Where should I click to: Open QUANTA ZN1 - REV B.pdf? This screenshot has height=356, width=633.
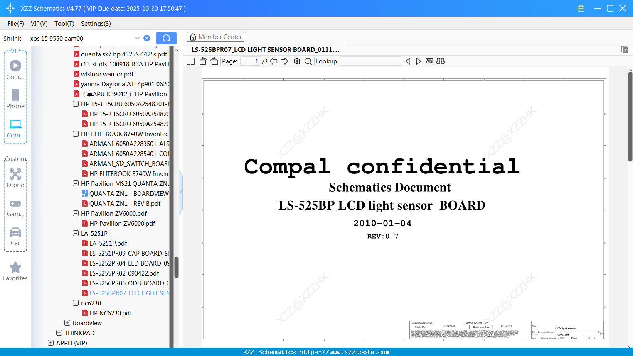[x=121, y=203]
